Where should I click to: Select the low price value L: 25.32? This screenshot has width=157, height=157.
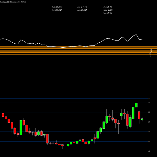pos(82,10)
